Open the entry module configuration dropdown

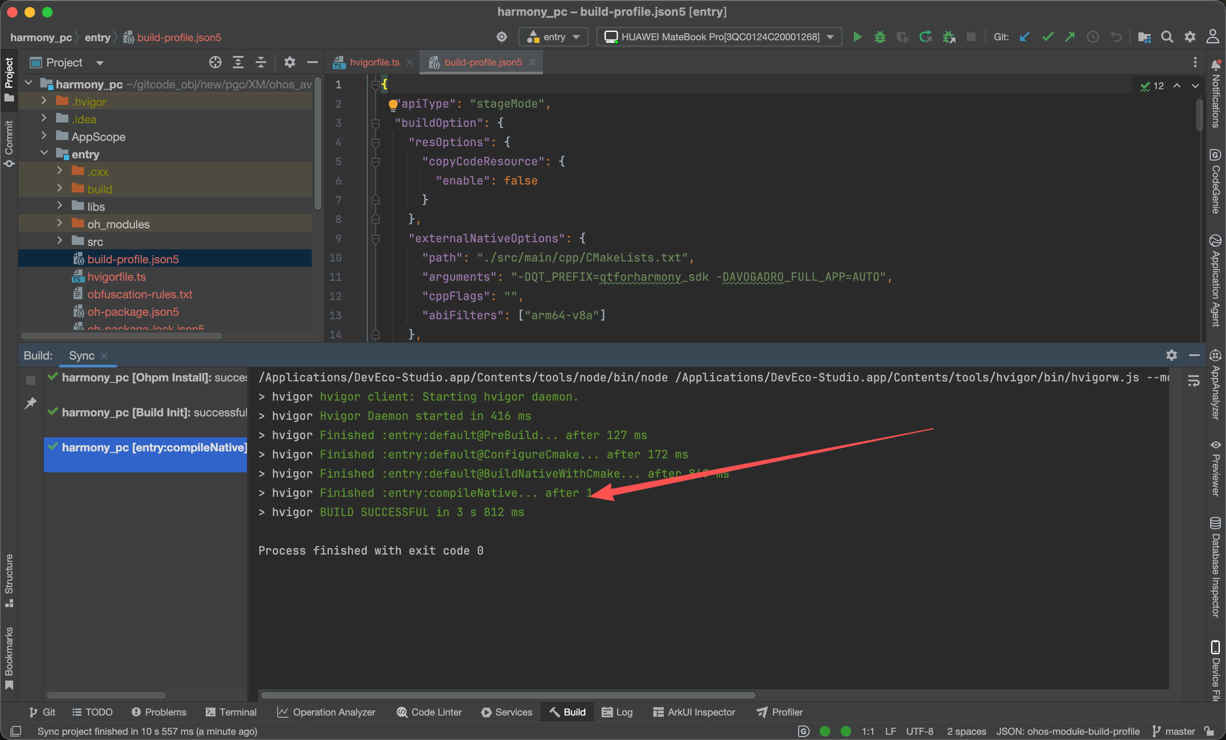553,37
